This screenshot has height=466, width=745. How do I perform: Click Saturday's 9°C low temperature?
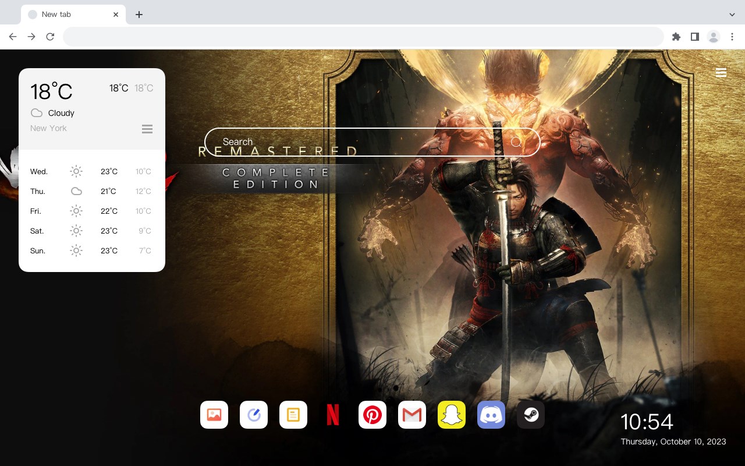pyautogui.click(x=145, y=231)
